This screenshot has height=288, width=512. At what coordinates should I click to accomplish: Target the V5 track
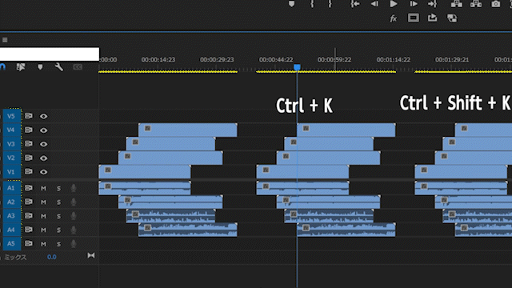pos(12,116)
